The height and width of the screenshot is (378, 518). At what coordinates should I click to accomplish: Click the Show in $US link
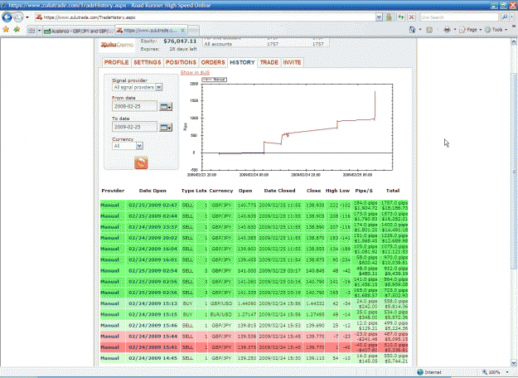point(195,72)
